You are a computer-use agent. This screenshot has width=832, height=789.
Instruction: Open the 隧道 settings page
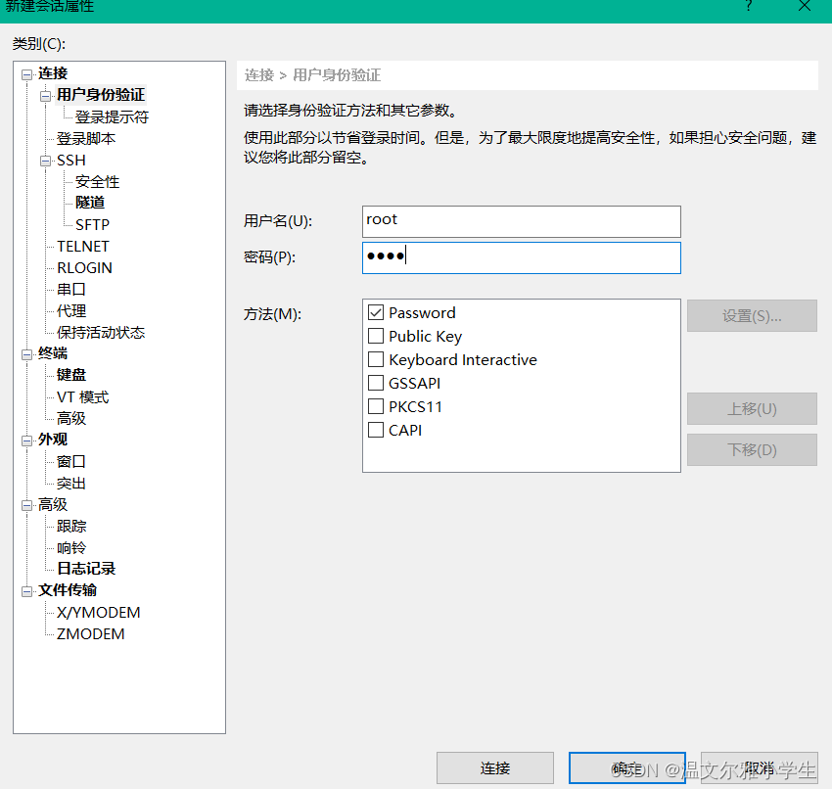(90, 203)
